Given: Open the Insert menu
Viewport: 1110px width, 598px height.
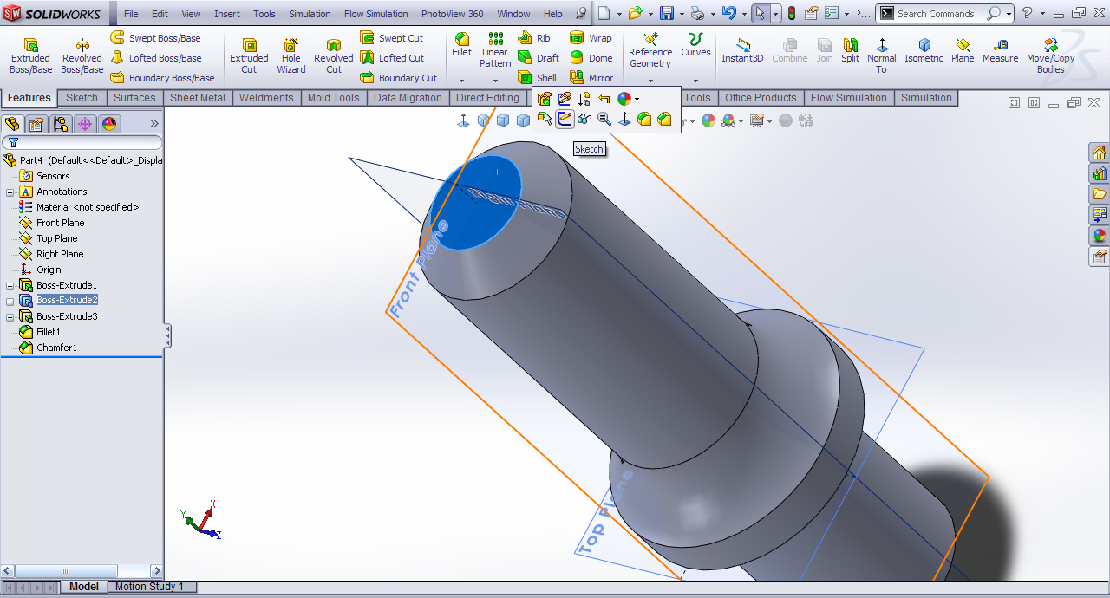Looking at the screenshot, I should click(227, 14).
